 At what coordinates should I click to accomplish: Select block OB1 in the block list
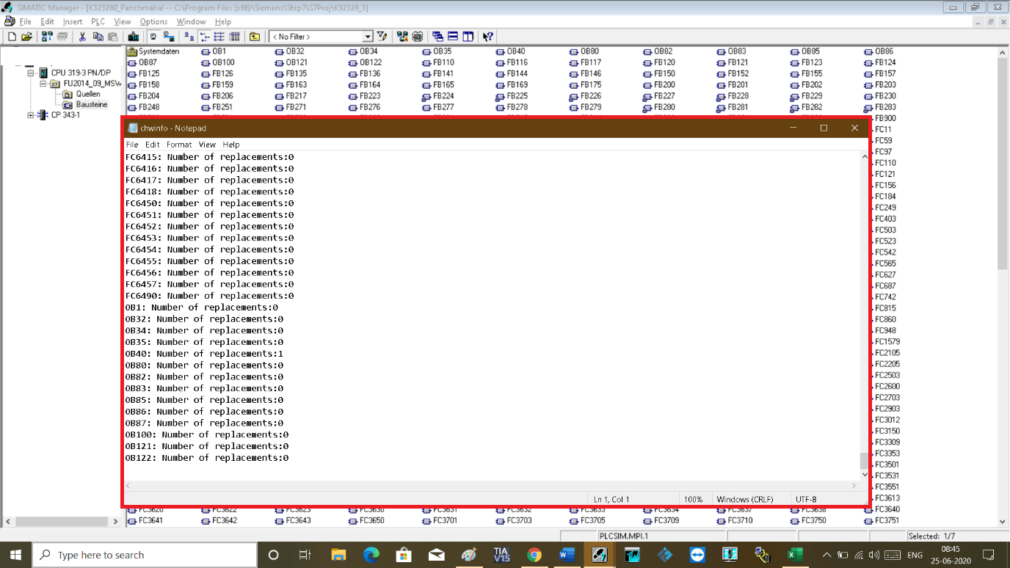coord(214,52)
